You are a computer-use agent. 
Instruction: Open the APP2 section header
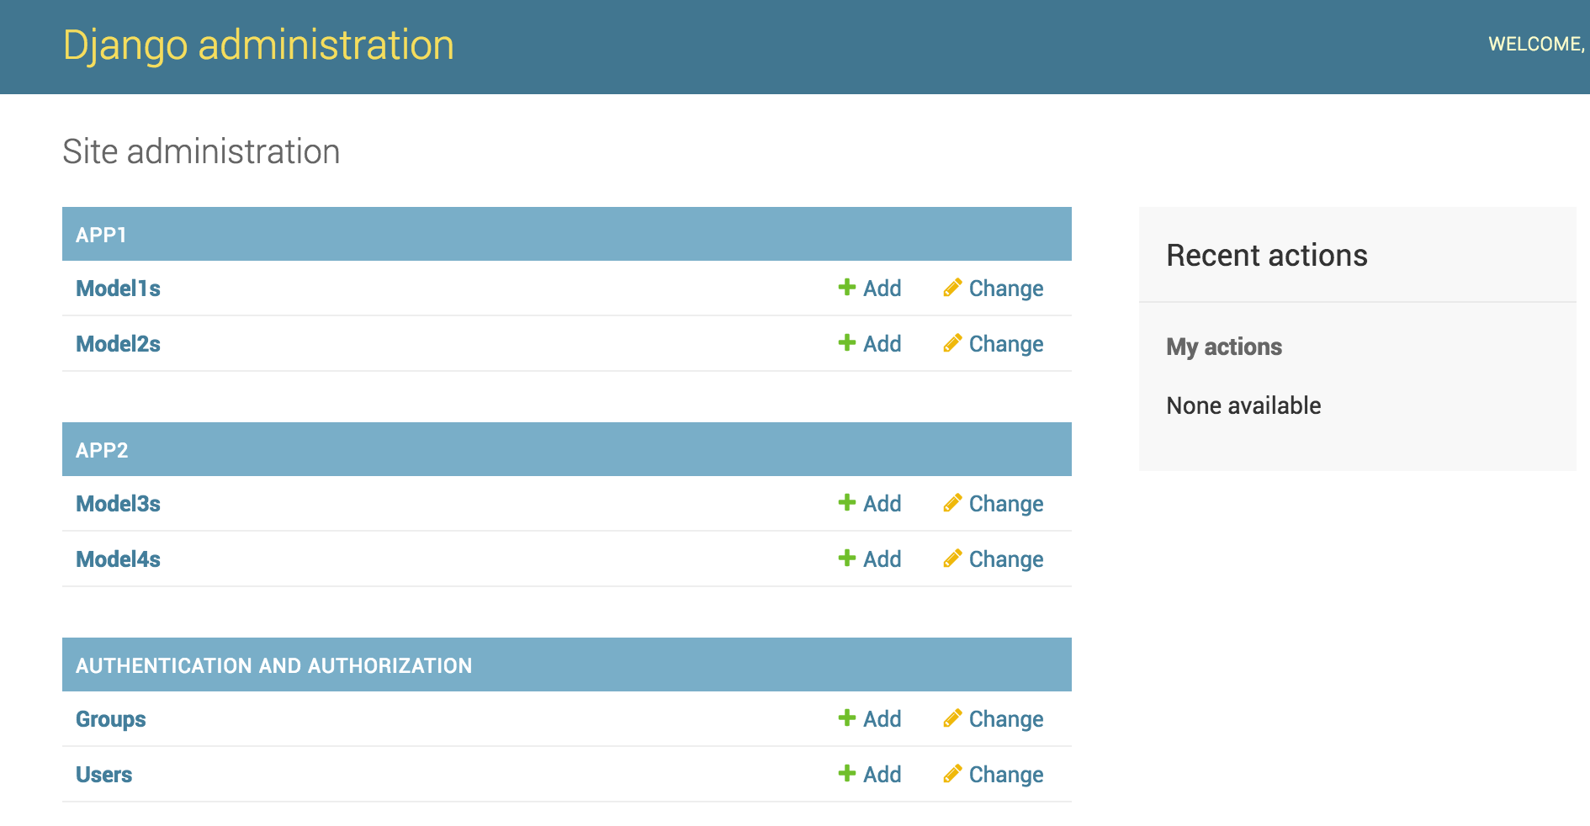[x=102, y=450]
